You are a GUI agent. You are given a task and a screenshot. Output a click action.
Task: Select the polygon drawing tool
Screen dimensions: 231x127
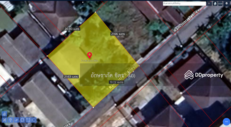click(22, 120)
